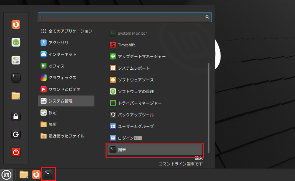Launch terminal from the bottom panel
This screenshot has height=181, width=295.
tap(49, 174)
